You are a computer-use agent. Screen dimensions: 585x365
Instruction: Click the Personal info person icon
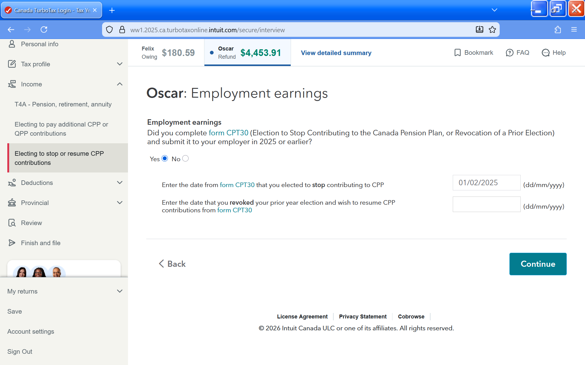click(12, 44)
